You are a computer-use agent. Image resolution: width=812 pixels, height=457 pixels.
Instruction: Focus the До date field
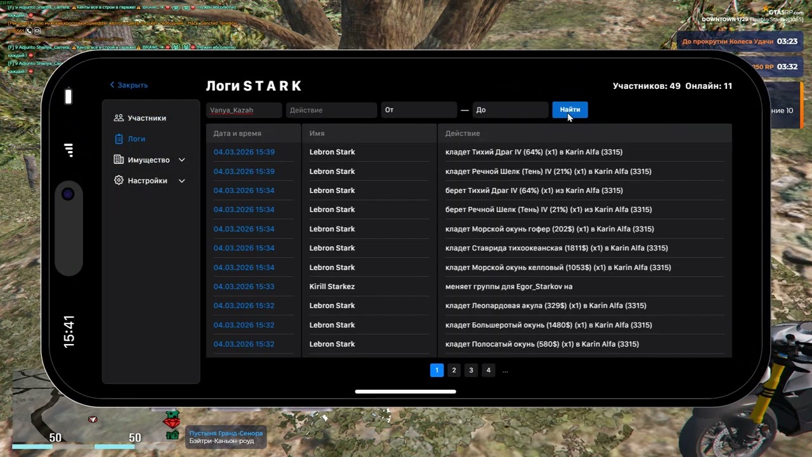(510, 110)
